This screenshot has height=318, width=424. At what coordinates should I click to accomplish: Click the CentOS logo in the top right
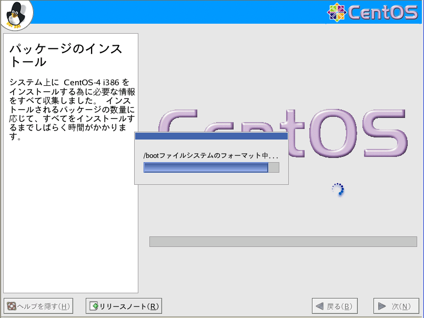[x=372, y=12]
